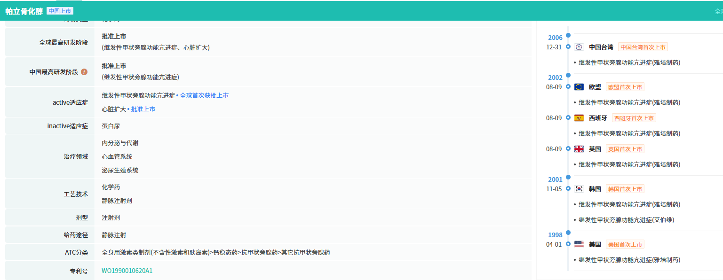Click the 帕立骨化醇 drug title
This screenshot has height=280, width=723.
(24, 11)
